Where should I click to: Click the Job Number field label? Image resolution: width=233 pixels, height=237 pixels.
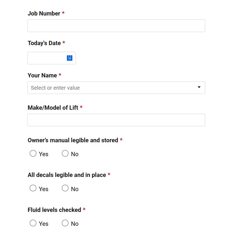[x=44, y=13]
